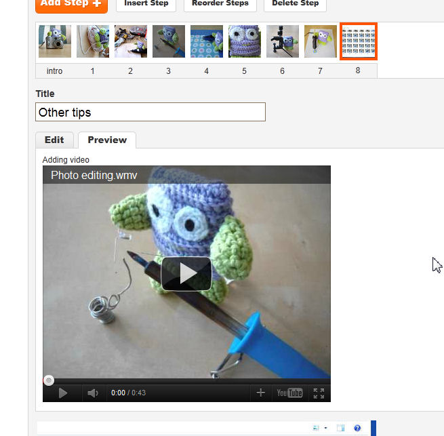
Task: Click the 'Adding video' text
Action: (66, 160)
